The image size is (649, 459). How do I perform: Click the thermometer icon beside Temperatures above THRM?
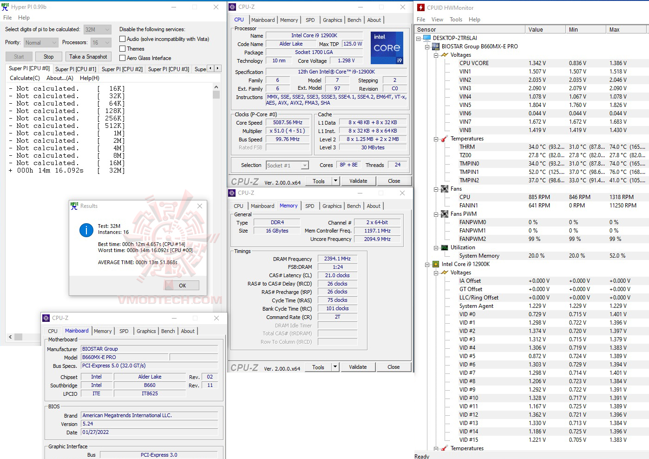pyautogui.click(x=445, y=139)
